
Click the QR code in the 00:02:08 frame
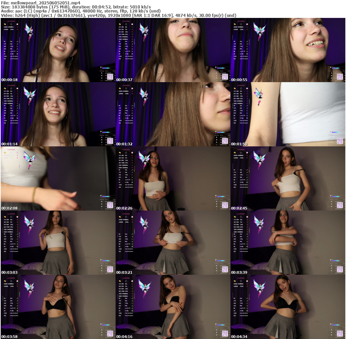point(110,205)
